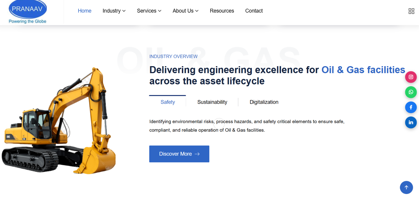Open the grid menu icon
419x201 pixels.
point(411,11)
